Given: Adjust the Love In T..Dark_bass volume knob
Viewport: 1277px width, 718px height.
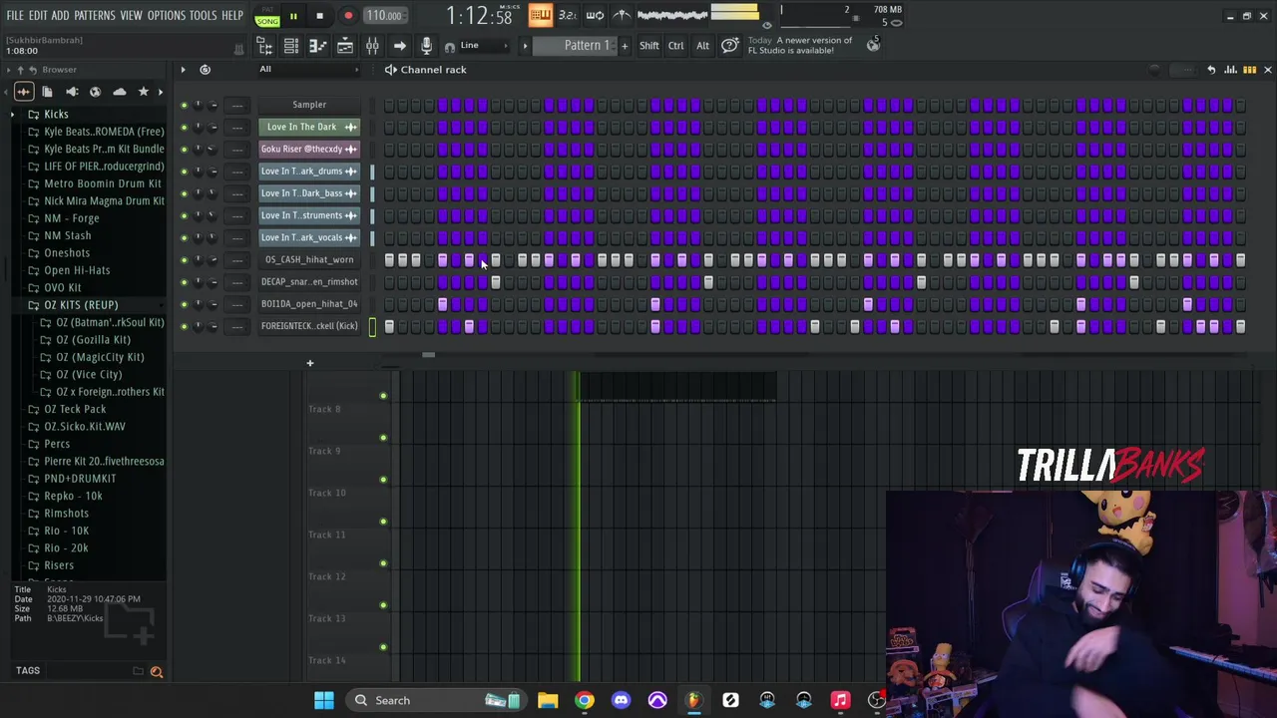Looking at the screenshot, I should tap(213, 193).
